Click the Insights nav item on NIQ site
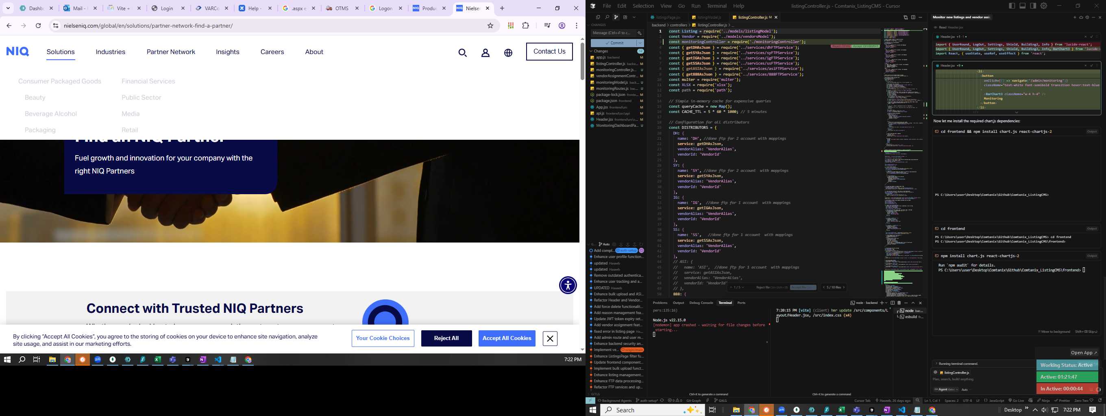Screen dimensions: 1106x416 click(x=228, y=52)
